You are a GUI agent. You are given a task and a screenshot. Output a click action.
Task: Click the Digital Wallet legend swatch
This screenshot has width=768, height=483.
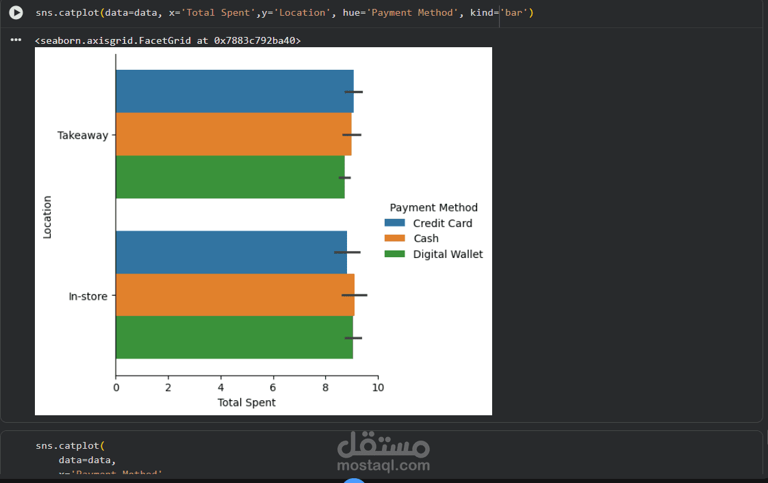pos(395,254)
